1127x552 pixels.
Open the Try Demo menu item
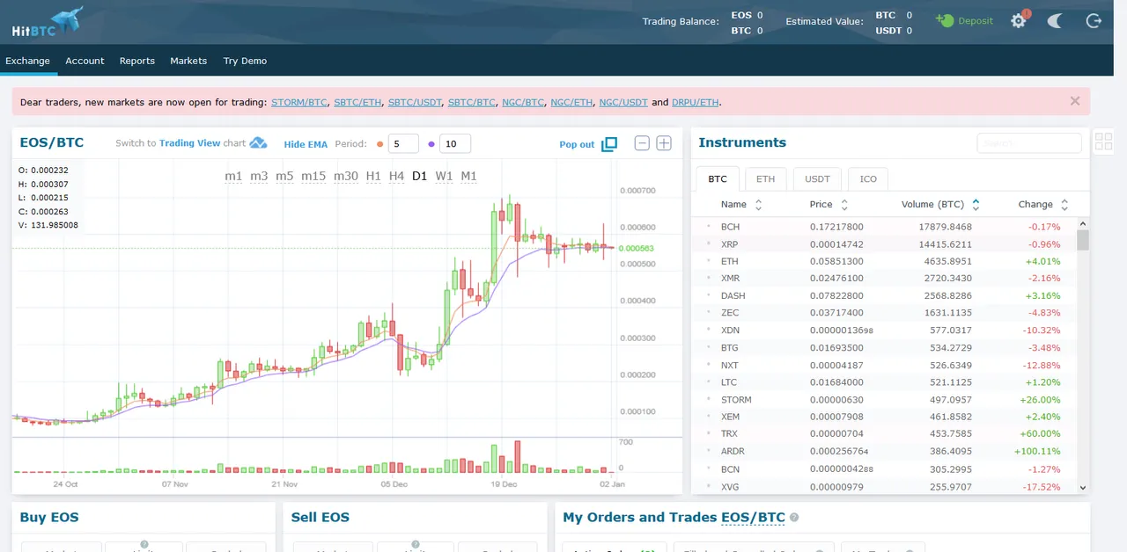pyautogui.click(x=245, y=61)
